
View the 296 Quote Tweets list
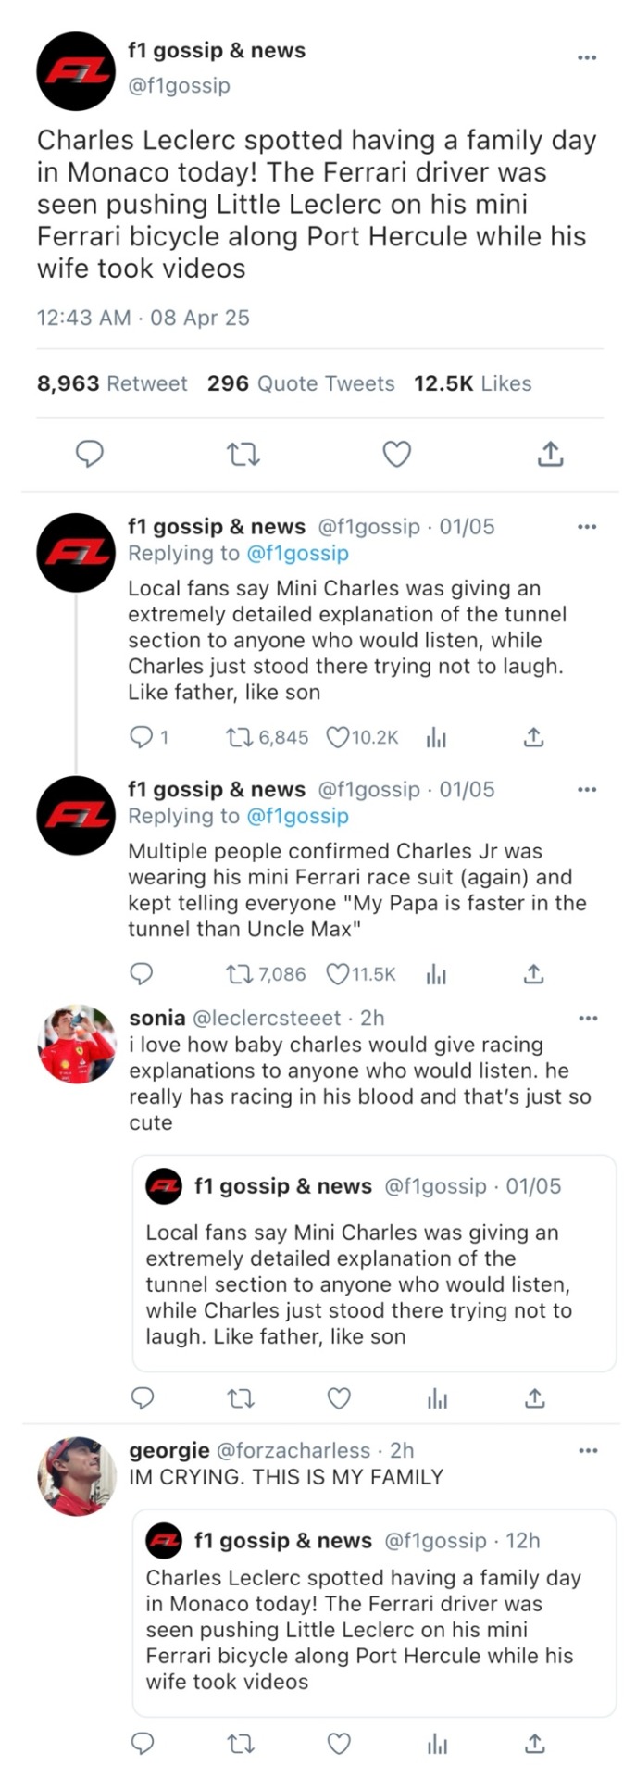point(301,383)
